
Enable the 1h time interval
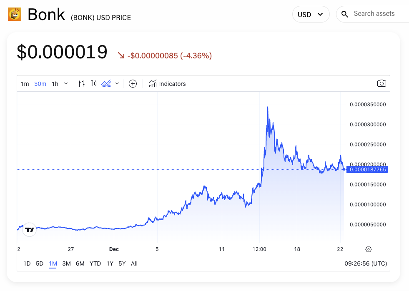(55, 83)
